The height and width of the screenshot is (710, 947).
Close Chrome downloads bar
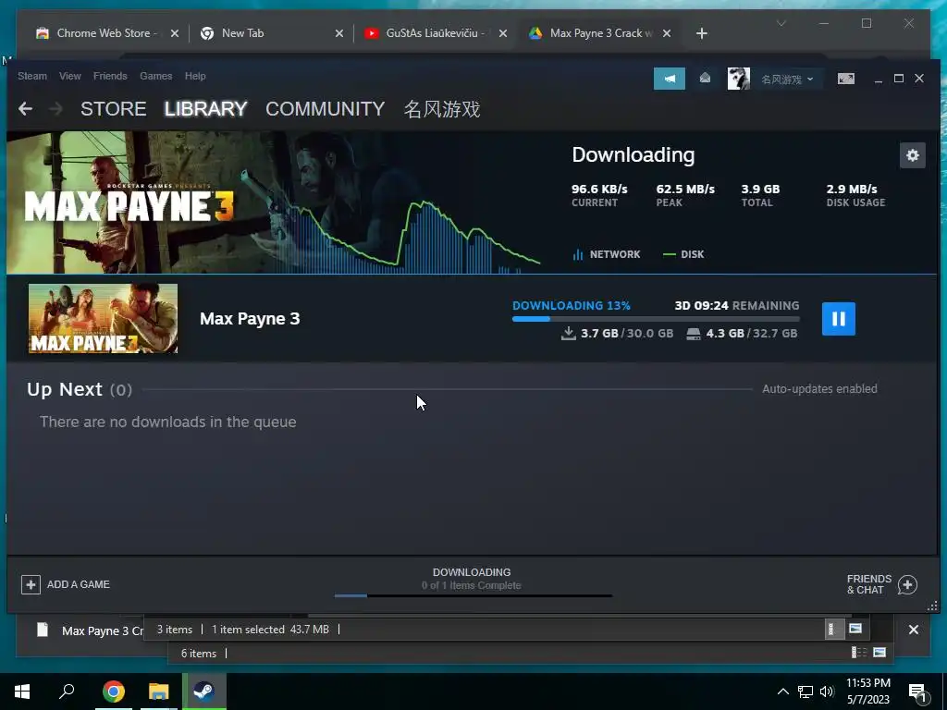coord(913,630)
